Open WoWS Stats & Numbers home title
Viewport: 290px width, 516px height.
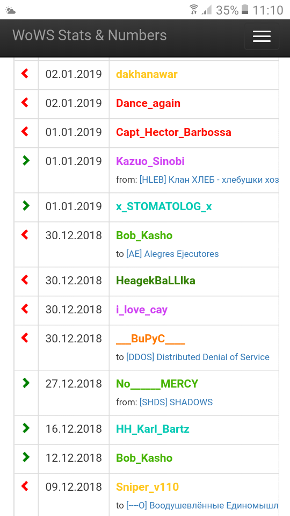[90, 35]
